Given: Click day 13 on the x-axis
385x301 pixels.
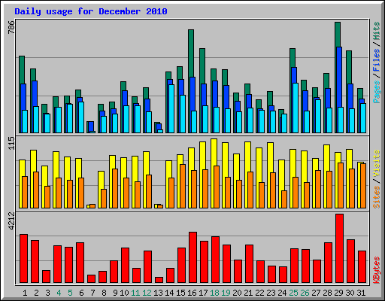Looking at the screenshot, I should pyautogui.click(x=158, y=293).
